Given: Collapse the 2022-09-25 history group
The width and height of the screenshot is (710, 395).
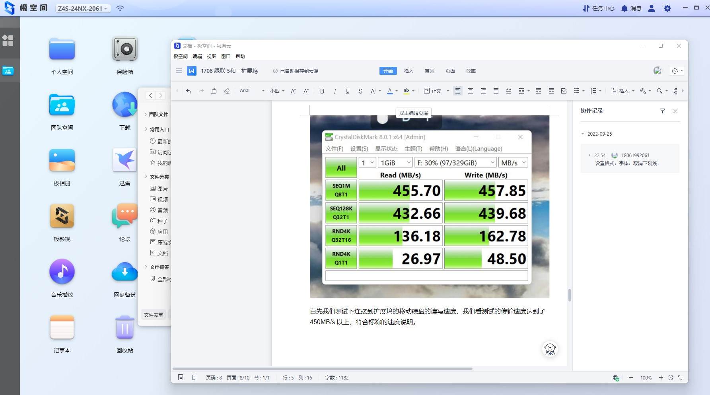Looking at the screenshot, I should pos(583,134).
